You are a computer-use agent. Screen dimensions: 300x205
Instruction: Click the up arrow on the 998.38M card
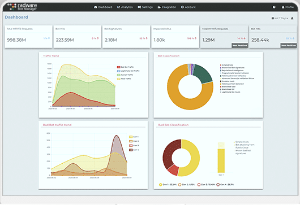click(49, 38)
